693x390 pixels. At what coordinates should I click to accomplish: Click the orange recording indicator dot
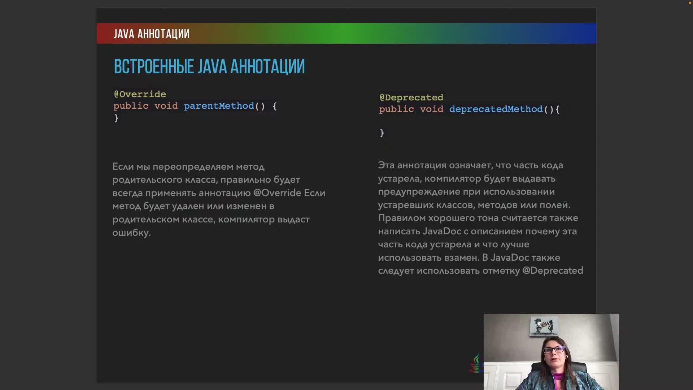pyautogui.click(x=690, y=3)
